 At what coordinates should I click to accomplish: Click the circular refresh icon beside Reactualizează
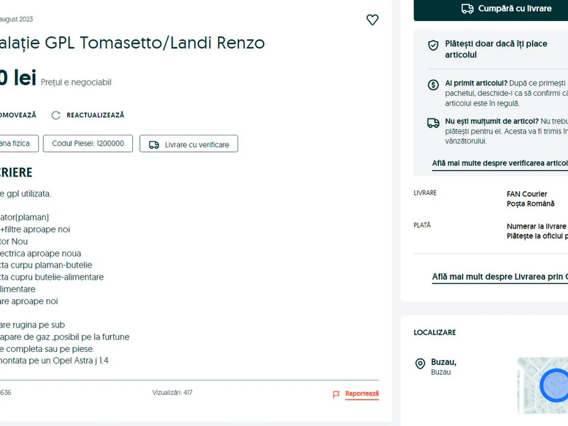pos(56,115)
